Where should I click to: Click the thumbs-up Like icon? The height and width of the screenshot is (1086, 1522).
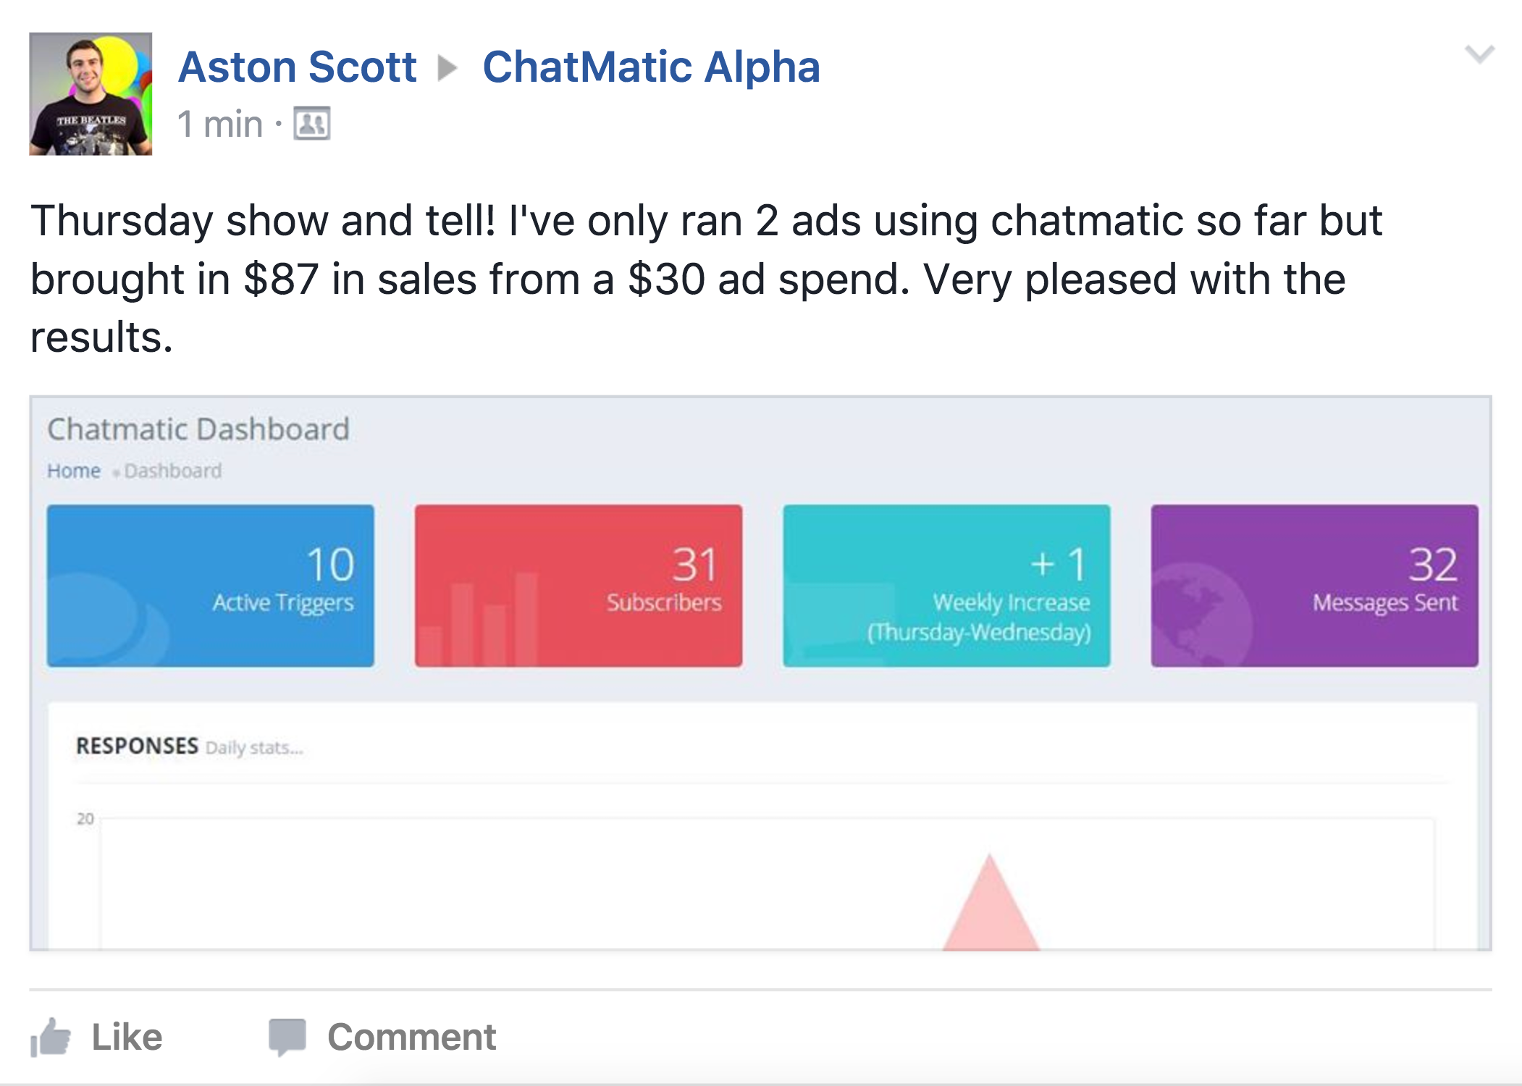click(50, 1037)
